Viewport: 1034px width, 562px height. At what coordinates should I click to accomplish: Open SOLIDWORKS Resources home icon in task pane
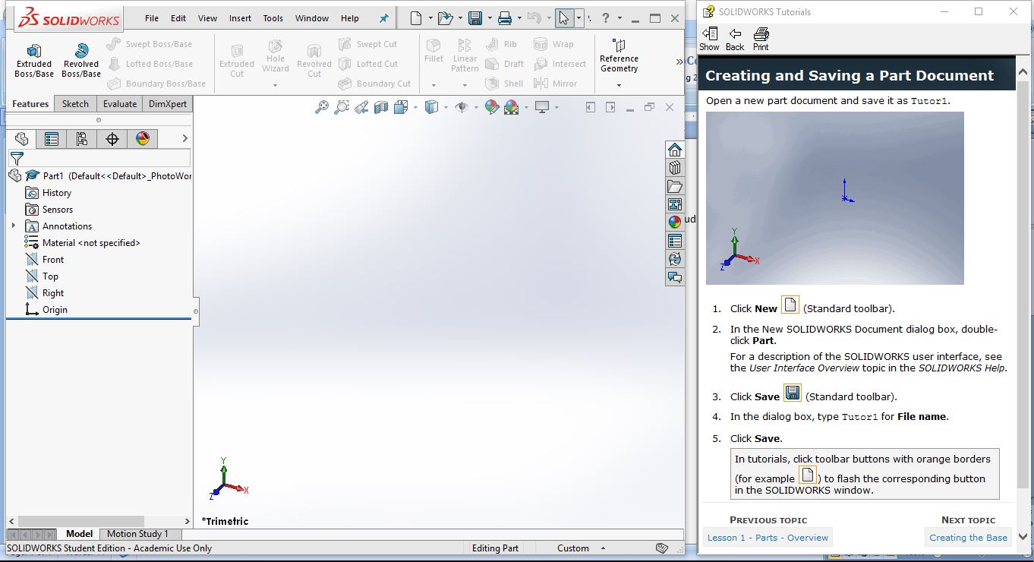coord(675,150)
